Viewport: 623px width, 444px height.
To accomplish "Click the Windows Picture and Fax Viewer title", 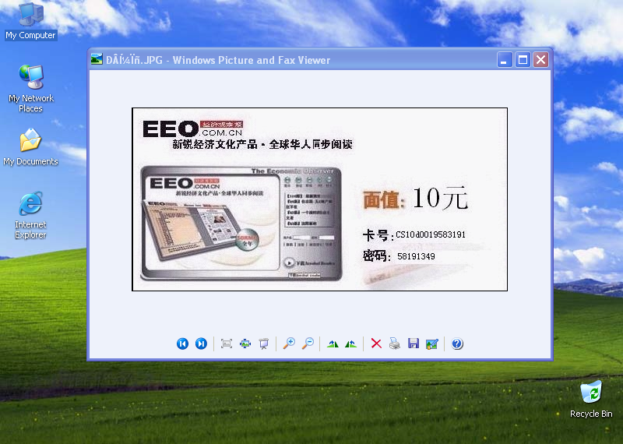I will coord(251,60).
